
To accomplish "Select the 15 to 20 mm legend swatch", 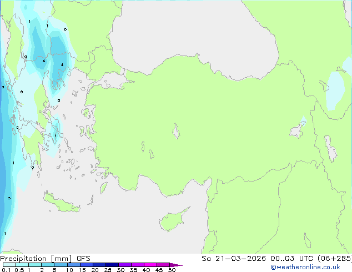I will tap(87, 265).
